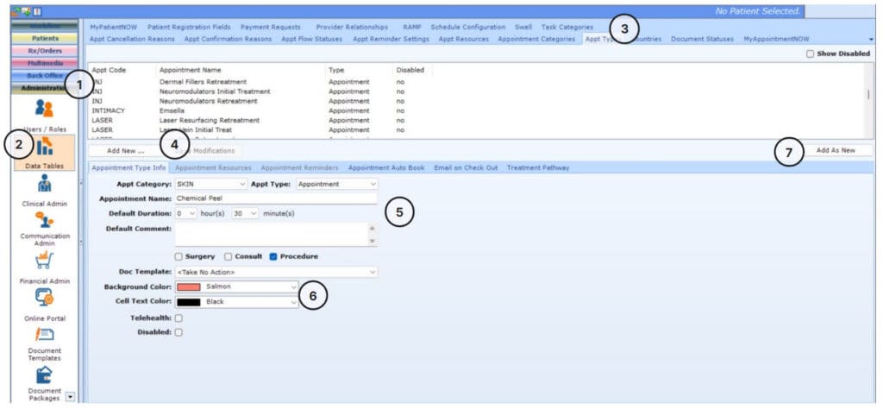Open the Document Packages icon
The width and height of the screenshot is (883, 409).
pos(44,373)
